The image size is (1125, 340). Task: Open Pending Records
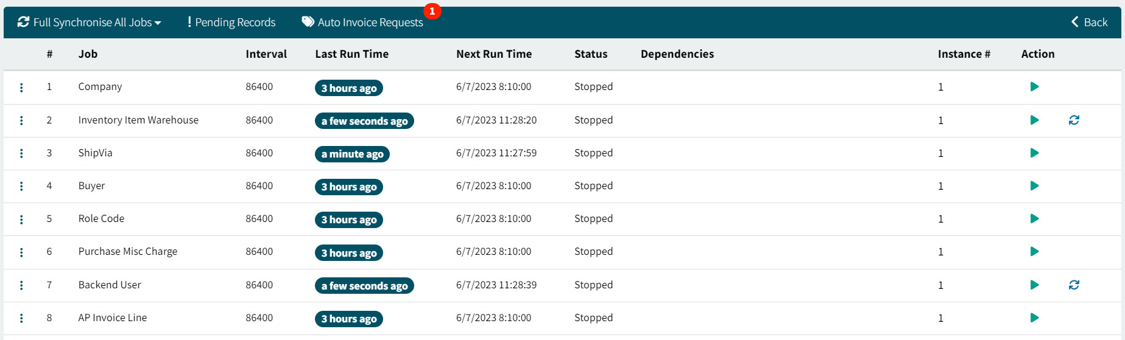tap(231, 23)
